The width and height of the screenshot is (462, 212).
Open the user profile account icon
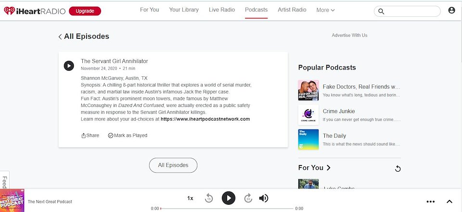click(451, 11)
